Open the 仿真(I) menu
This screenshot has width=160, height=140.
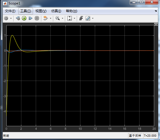(x=56, y=11)
